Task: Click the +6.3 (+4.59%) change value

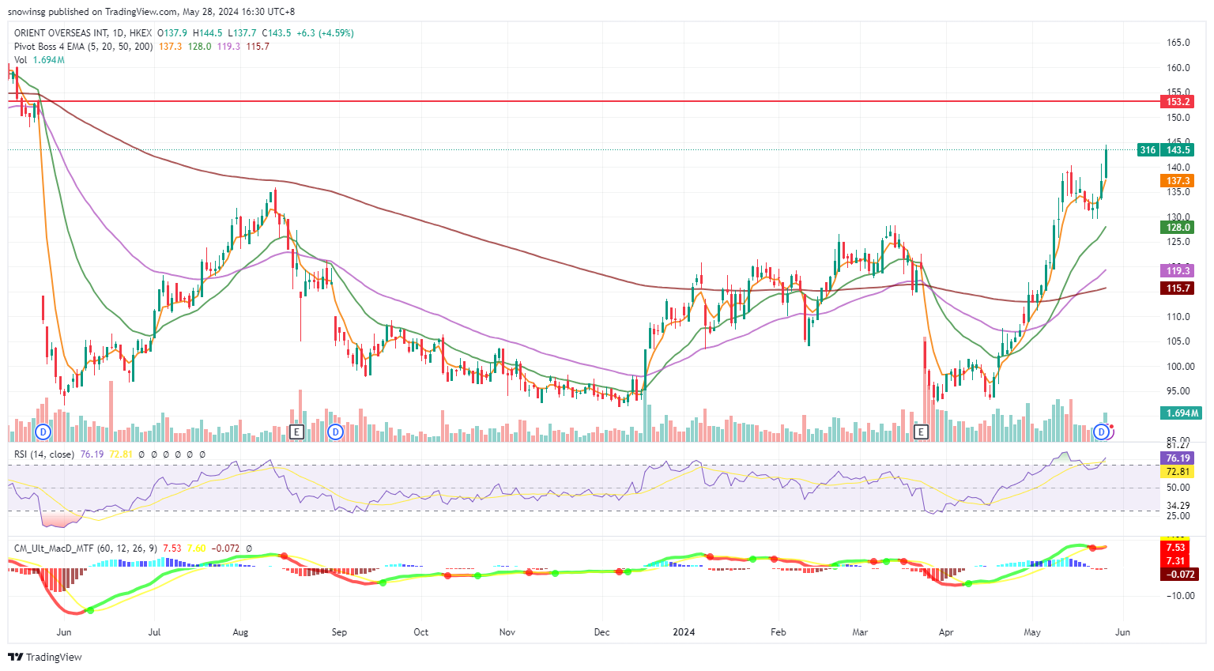Action: 326,33
